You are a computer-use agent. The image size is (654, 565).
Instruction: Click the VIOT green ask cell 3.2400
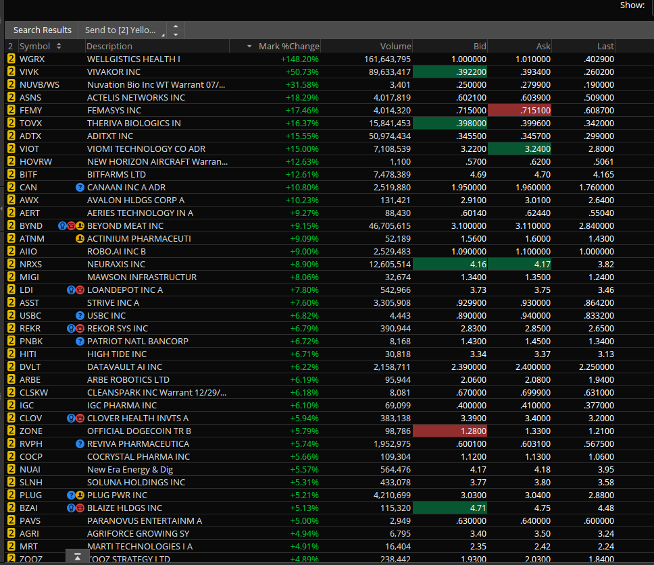[x=520, y=149]
